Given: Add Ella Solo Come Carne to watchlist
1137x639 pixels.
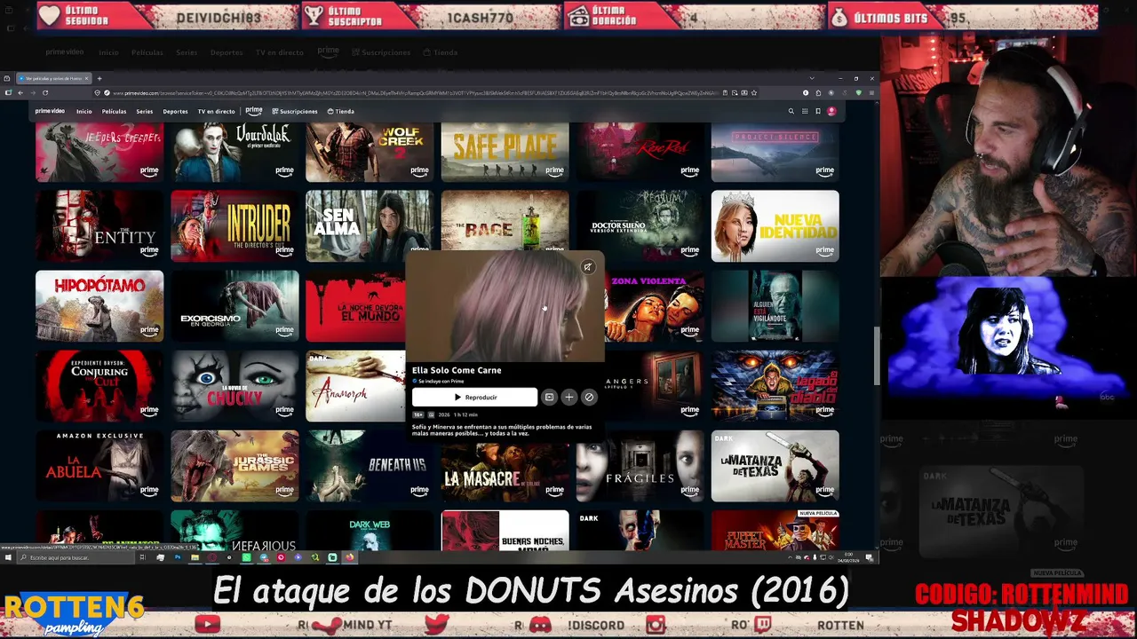Looking at the screenshot, I should (568, 398).
